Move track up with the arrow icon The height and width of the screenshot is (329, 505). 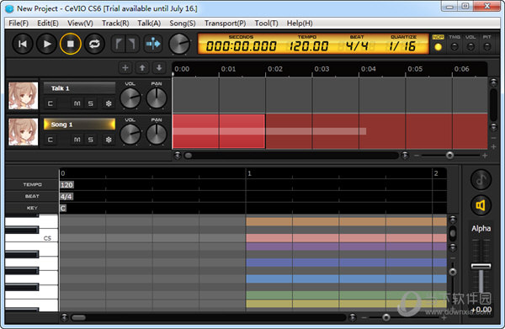[x=142, y=67]
